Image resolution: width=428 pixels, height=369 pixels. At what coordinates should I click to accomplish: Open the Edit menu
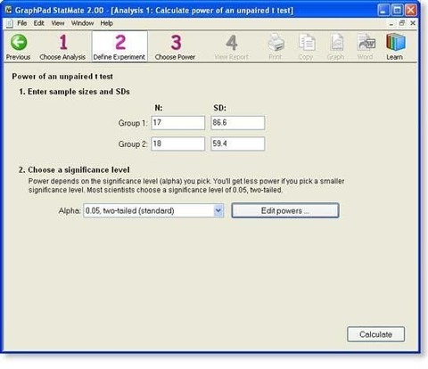(x=38, y=23)
